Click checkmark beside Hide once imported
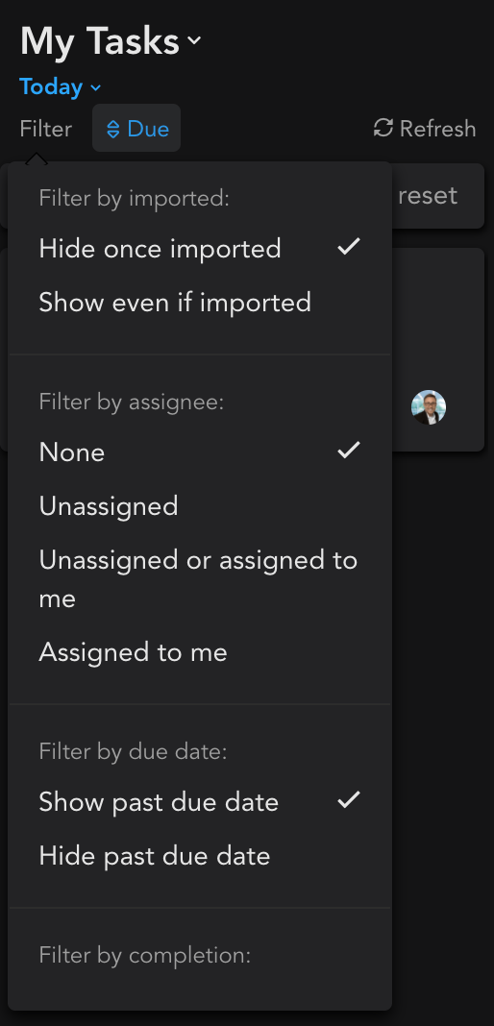The height and width of the screenshot is (1026, 494). point(349,247)
